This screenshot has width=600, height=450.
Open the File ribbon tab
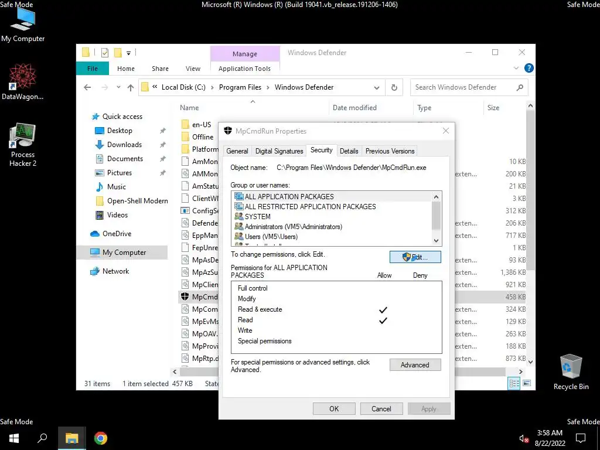click(x=93, y=69)
